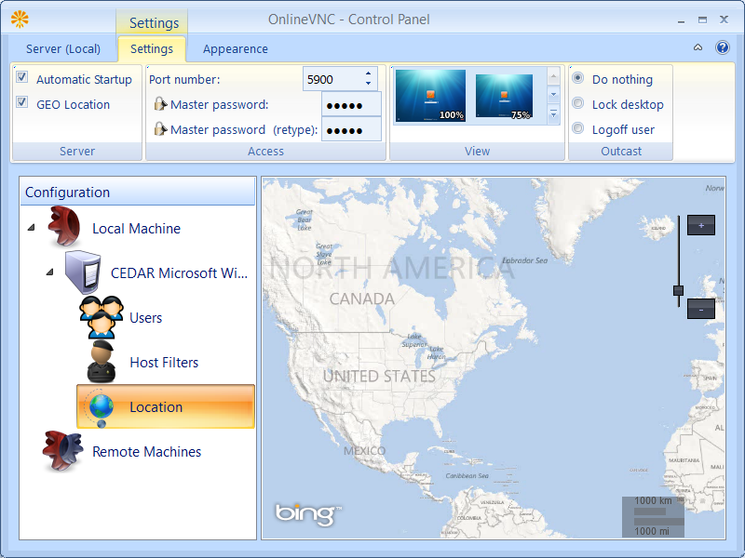
Task: Toggle GEO Location checkbox
Action: [x=21, y=102]
